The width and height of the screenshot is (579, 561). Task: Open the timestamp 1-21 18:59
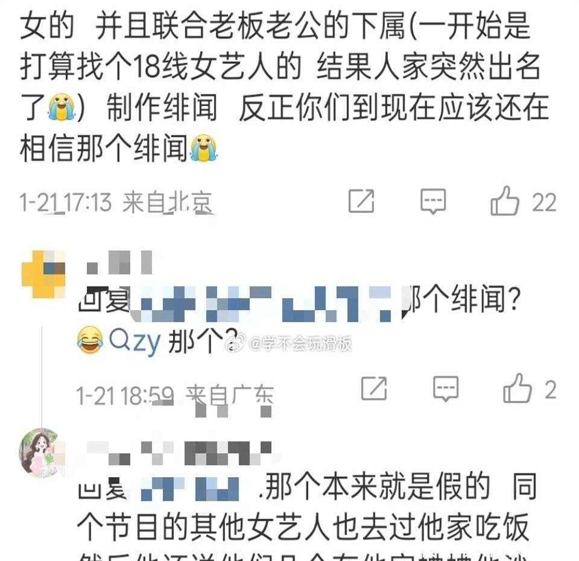click(125, 396)
